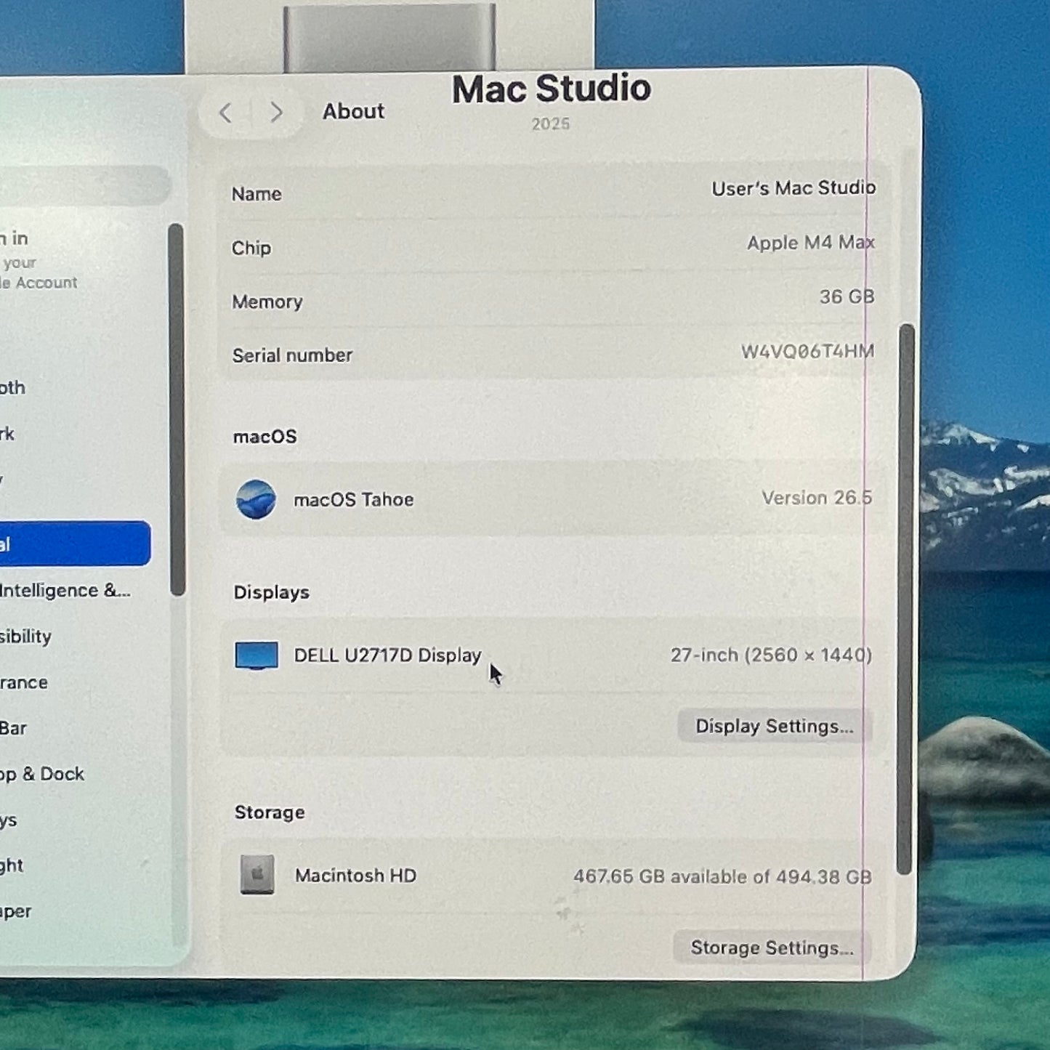Click the Displays section heading
Image resolution: width=1050 pixels, height=1050 pixels.
pyautogui.click(x=271, y=592)
